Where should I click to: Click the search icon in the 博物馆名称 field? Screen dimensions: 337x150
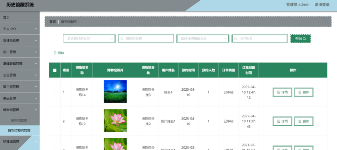click(x=122, y=39)
